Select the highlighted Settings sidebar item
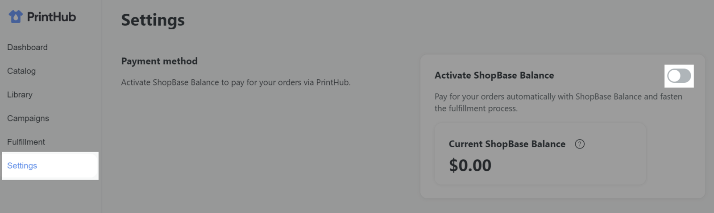 50,166
